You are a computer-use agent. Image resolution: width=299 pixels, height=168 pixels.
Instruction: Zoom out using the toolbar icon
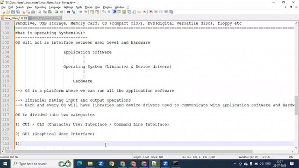tap(85, 12)
